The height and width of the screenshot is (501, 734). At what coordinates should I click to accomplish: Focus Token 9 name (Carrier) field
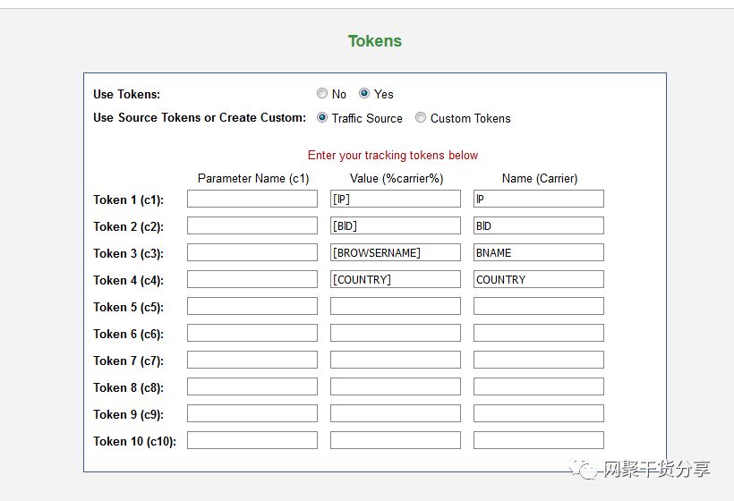tap(539, 413)
